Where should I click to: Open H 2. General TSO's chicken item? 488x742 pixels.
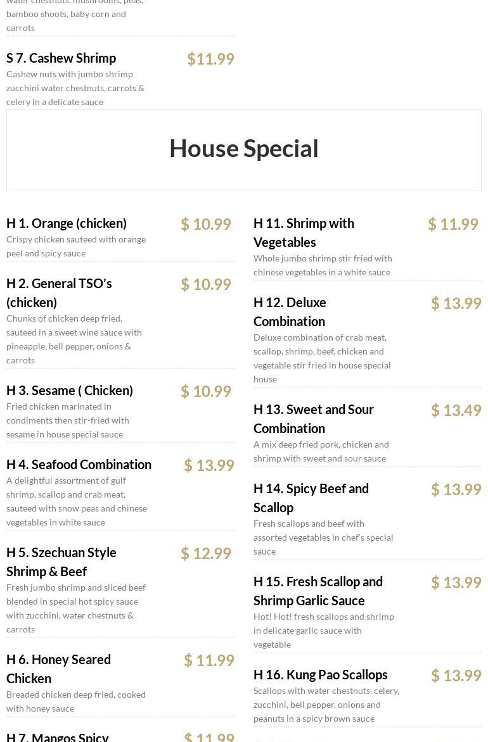coord(59,292)
